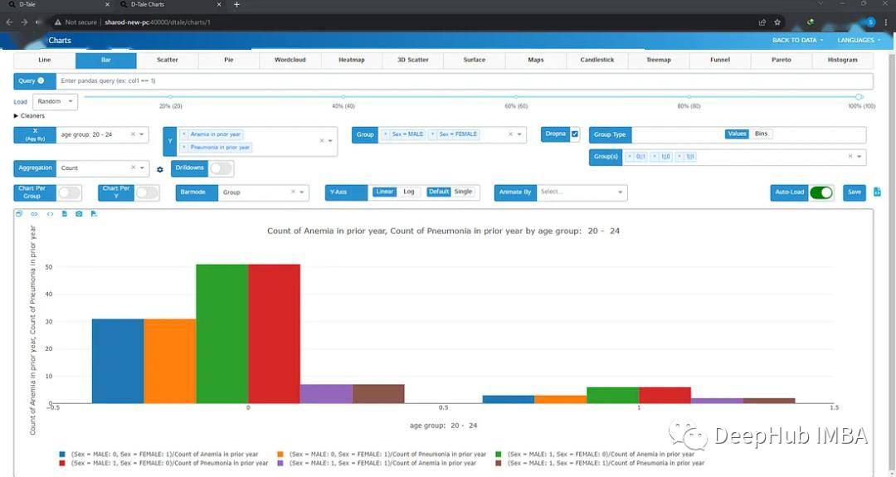Open code export angle-brackets icon
The width and height of the screenshot is (896, 477).
pyautogui.click(x=50, y=214)
